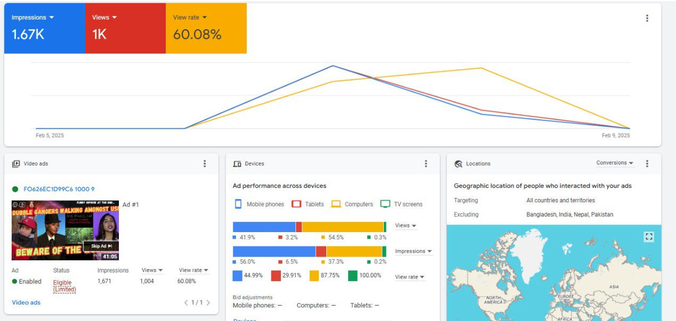The image size is (676, 321).
Task: Click the video ad thumbnail preview
Action: pos(65,230)
